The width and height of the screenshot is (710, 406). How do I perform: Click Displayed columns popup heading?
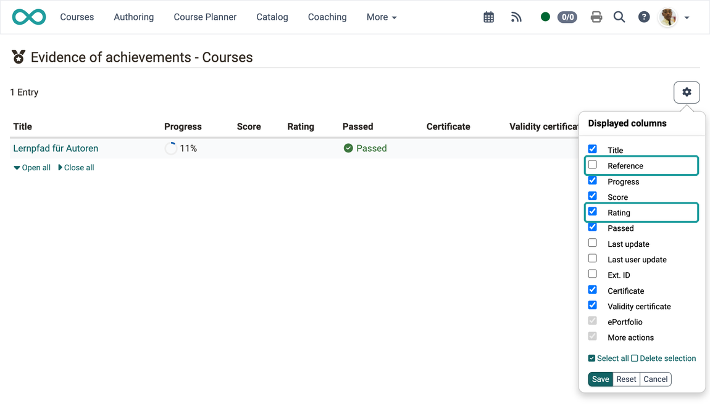(x=627, y=123)
